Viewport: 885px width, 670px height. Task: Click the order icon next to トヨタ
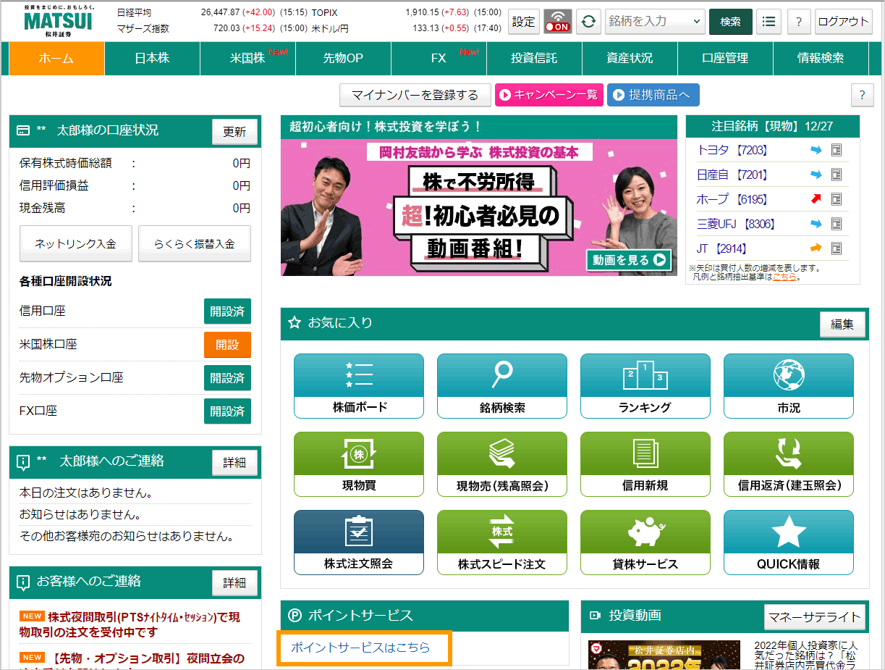837,151
